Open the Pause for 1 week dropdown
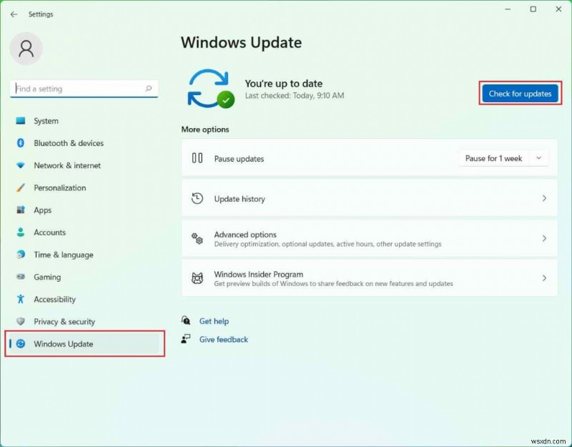Image resolution: width=572 pixels, height=447 pixels. tap(503, 158)
